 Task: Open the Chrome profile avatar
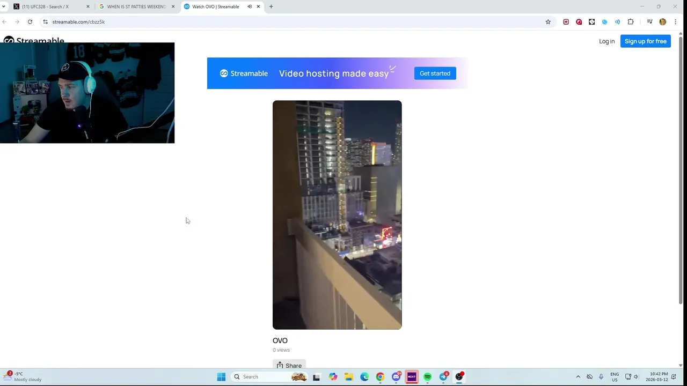(x=662, y=22)
